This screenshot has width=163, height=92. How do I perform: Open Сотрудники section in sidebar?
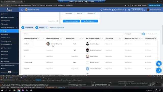pos(7,21)
